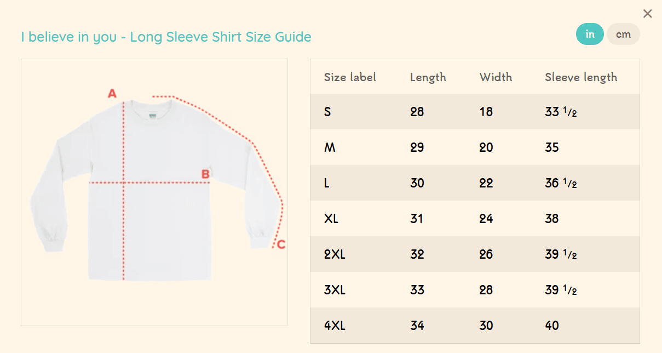Click the red C sleeve marker
Image resolution: width=662 pixels, height=353 pixels.
[x=281, y=244]
